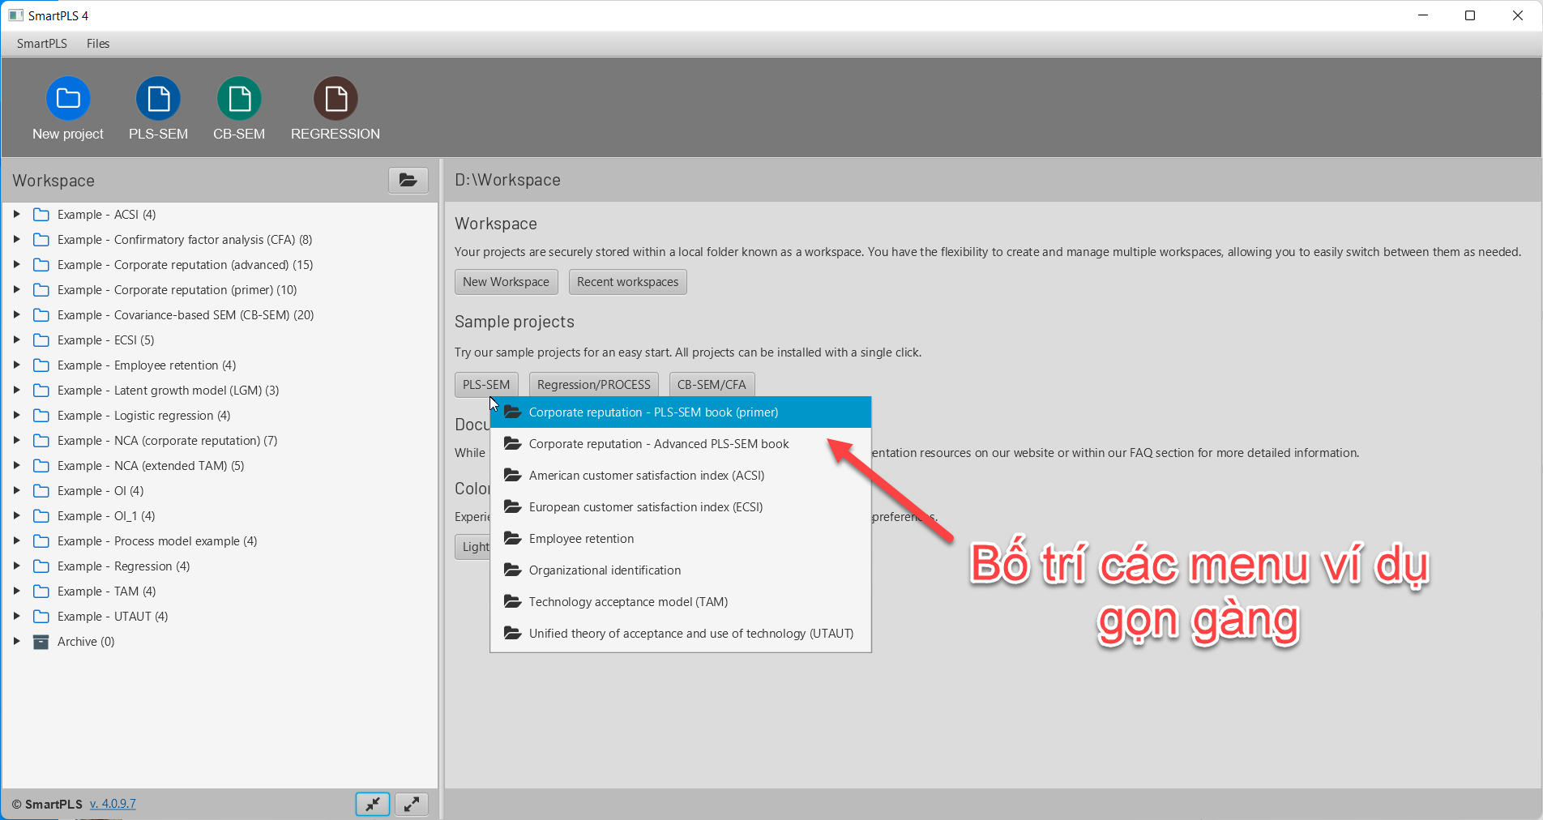Click the New Workspace button
Image resolution: width=1543 pixels, height=820 pixels.
(x=506, y=282)
